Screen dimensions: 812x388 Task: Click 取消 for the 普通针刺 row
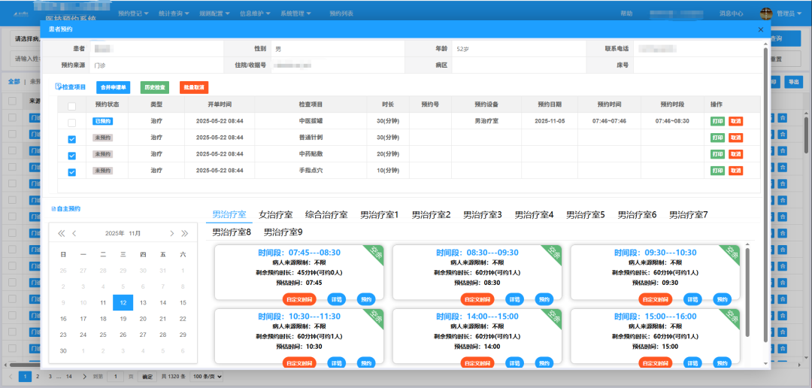(735, 138)
